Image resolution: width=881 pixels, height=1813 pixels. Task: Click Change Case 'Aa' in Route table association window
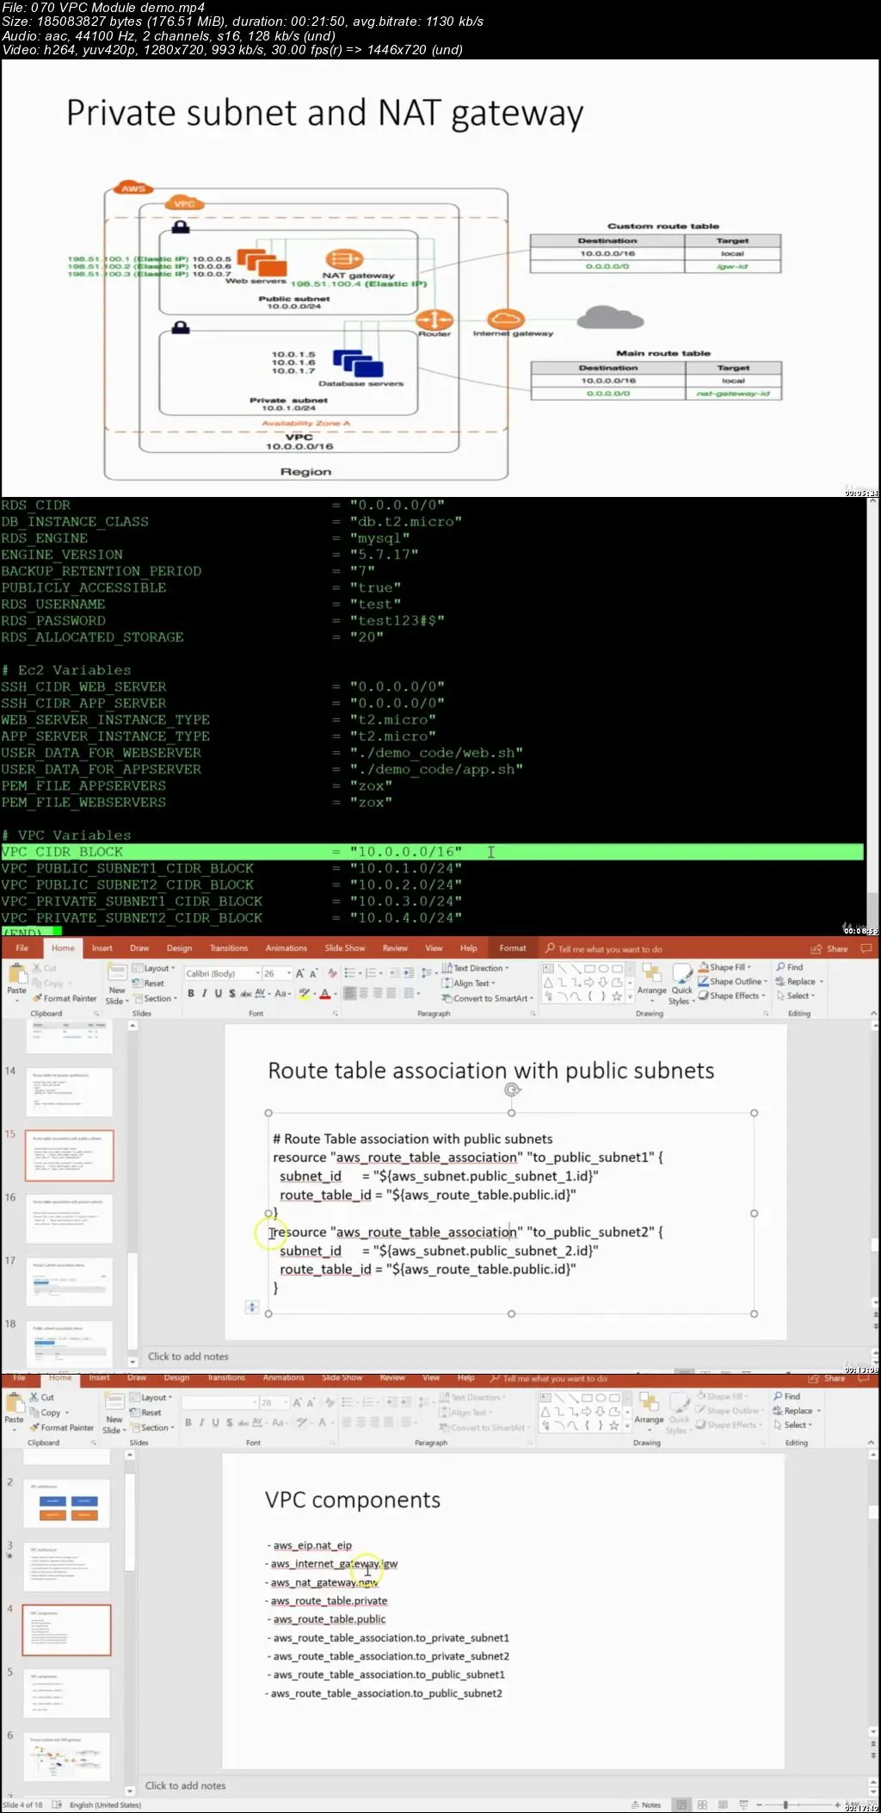(x=281, y=994)
